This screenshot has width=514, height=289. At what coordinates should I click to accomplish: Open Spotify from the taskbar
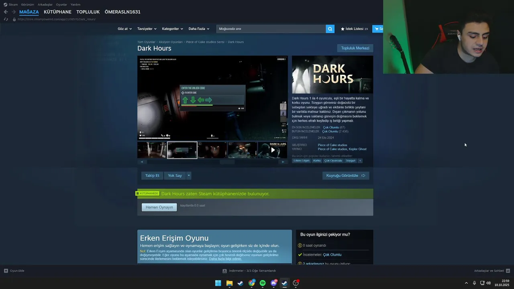coord(263,283)
